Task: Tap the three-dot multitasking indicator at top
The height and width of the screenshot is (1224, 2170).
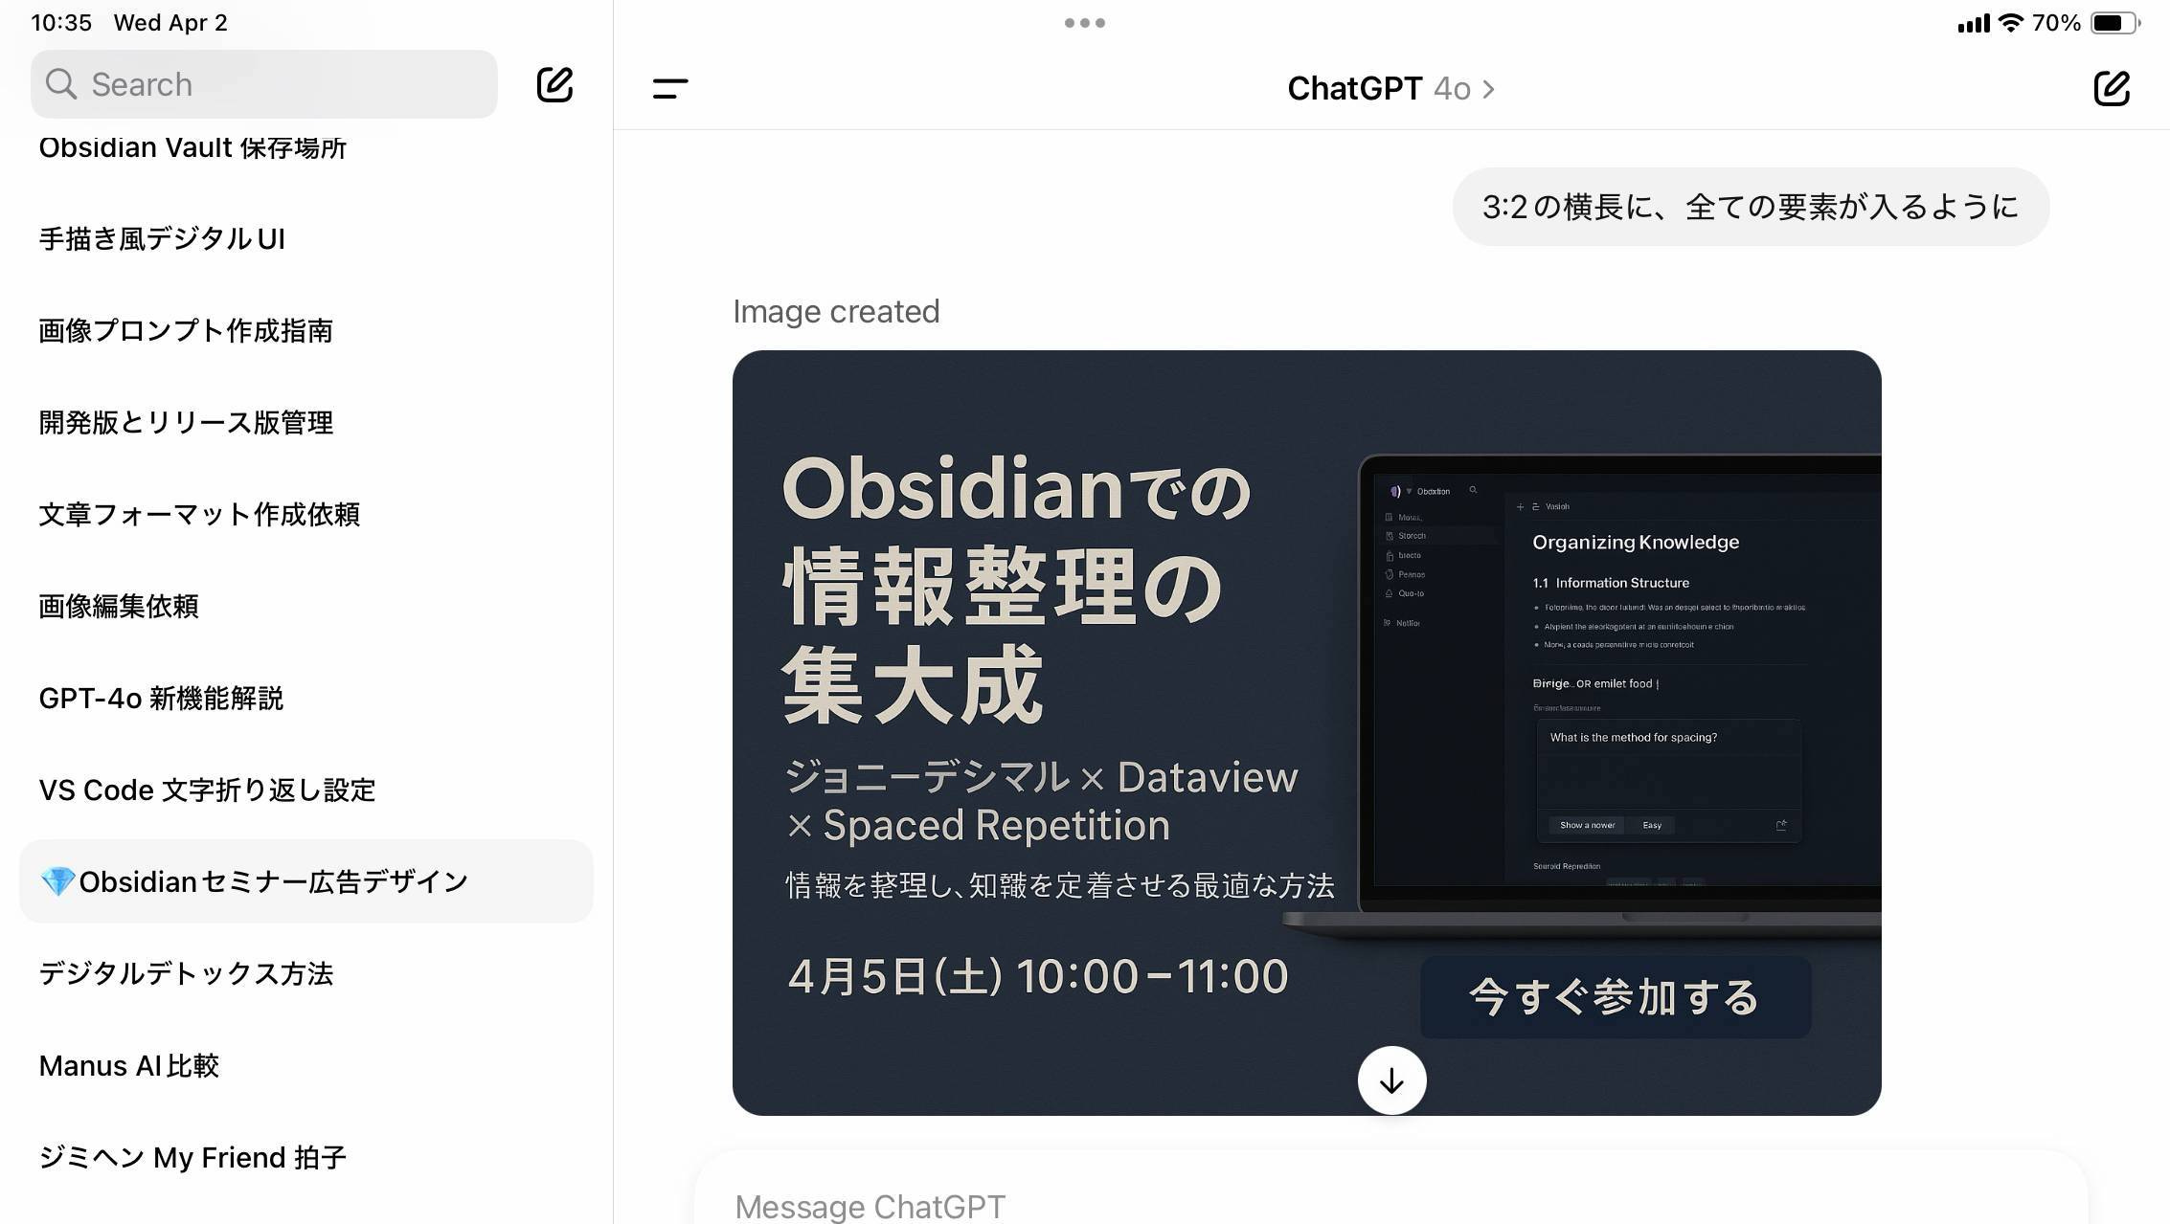Action: pos(1085,23)
